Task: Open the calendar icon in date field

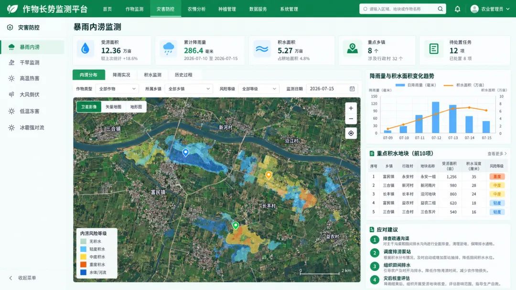Action: click(352, 89)
